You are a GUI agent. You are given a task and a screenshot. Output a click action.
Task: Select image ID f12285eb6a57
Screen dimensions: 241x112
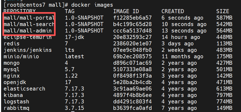point(132,18)
